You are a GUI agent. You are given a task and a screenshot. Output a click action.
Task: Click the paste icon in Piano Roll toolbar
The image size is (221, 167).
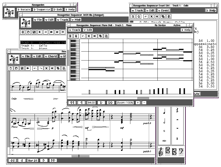[x=106, y=36]
